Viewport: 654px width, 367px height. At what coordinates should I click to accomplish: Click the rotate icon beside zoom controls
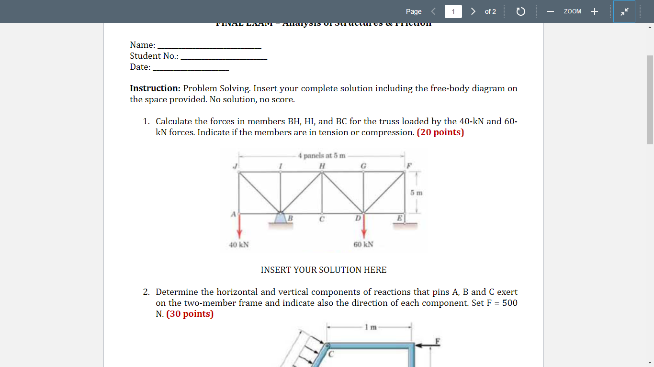coord(521,11)
